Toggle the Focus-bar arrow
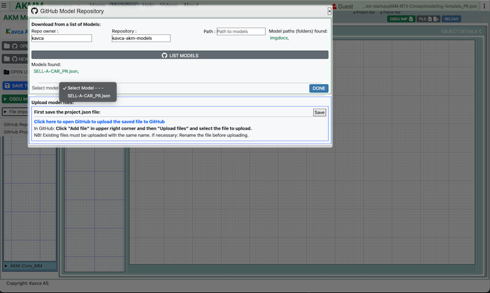Image resolution: width=490 pixels, height=293 pixels. point(382,12)
